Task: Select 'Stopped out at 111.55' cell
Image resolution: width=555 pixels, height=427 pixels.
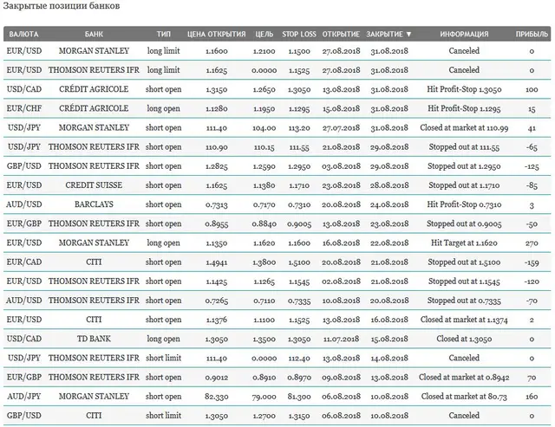Action: [464, 146]
